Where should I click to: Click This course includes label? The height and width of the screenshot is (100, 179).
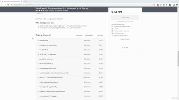click(118, 24)
